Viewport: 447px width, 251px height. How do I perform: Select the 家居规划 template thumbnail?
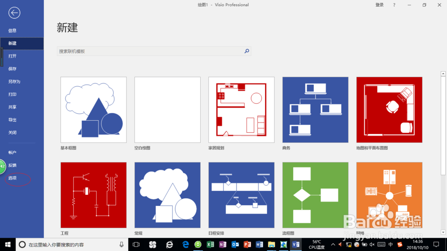pos(241,110)
